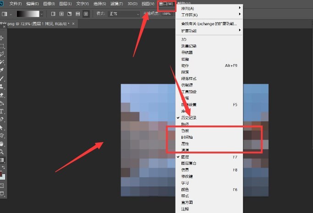Choose 图层复合 in the menu
The image size is (313, 213).
tap(209, 164)
